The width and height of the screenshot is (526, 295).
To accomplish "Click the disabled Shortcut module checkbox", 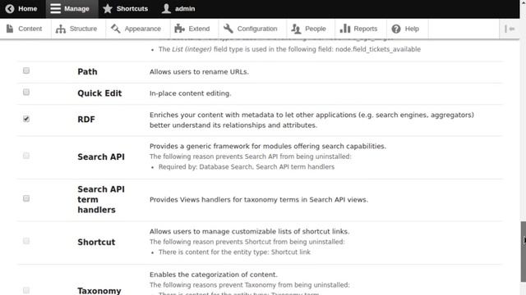I will tap(26, 241).
